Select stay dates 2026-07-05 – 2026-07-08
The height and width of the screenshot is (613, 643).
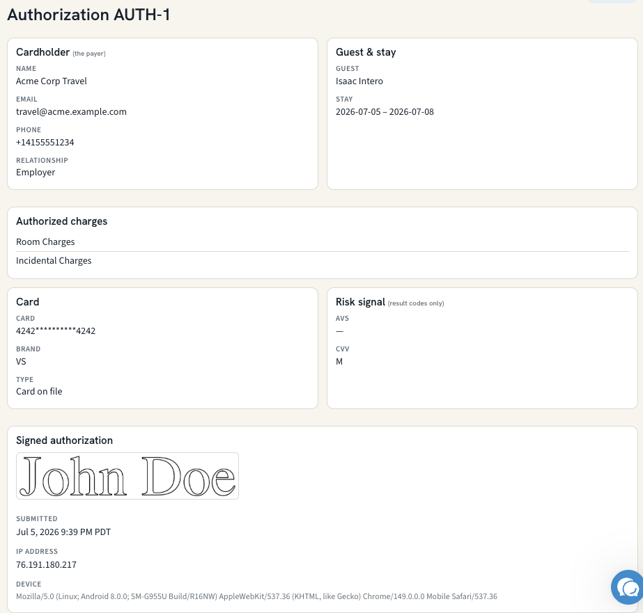point(385,112)
